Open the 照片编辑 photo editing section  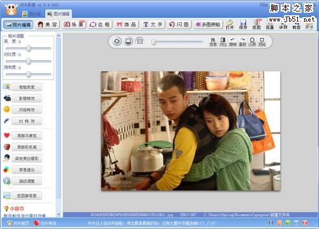(19, 25)
